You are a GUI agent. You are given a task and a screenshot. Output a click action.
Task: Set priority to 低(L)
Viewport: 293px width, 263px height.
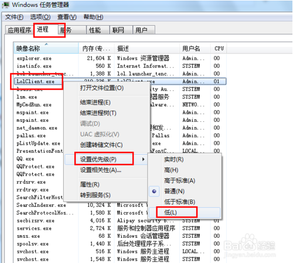pyautogui.click(x=185, y=213)
